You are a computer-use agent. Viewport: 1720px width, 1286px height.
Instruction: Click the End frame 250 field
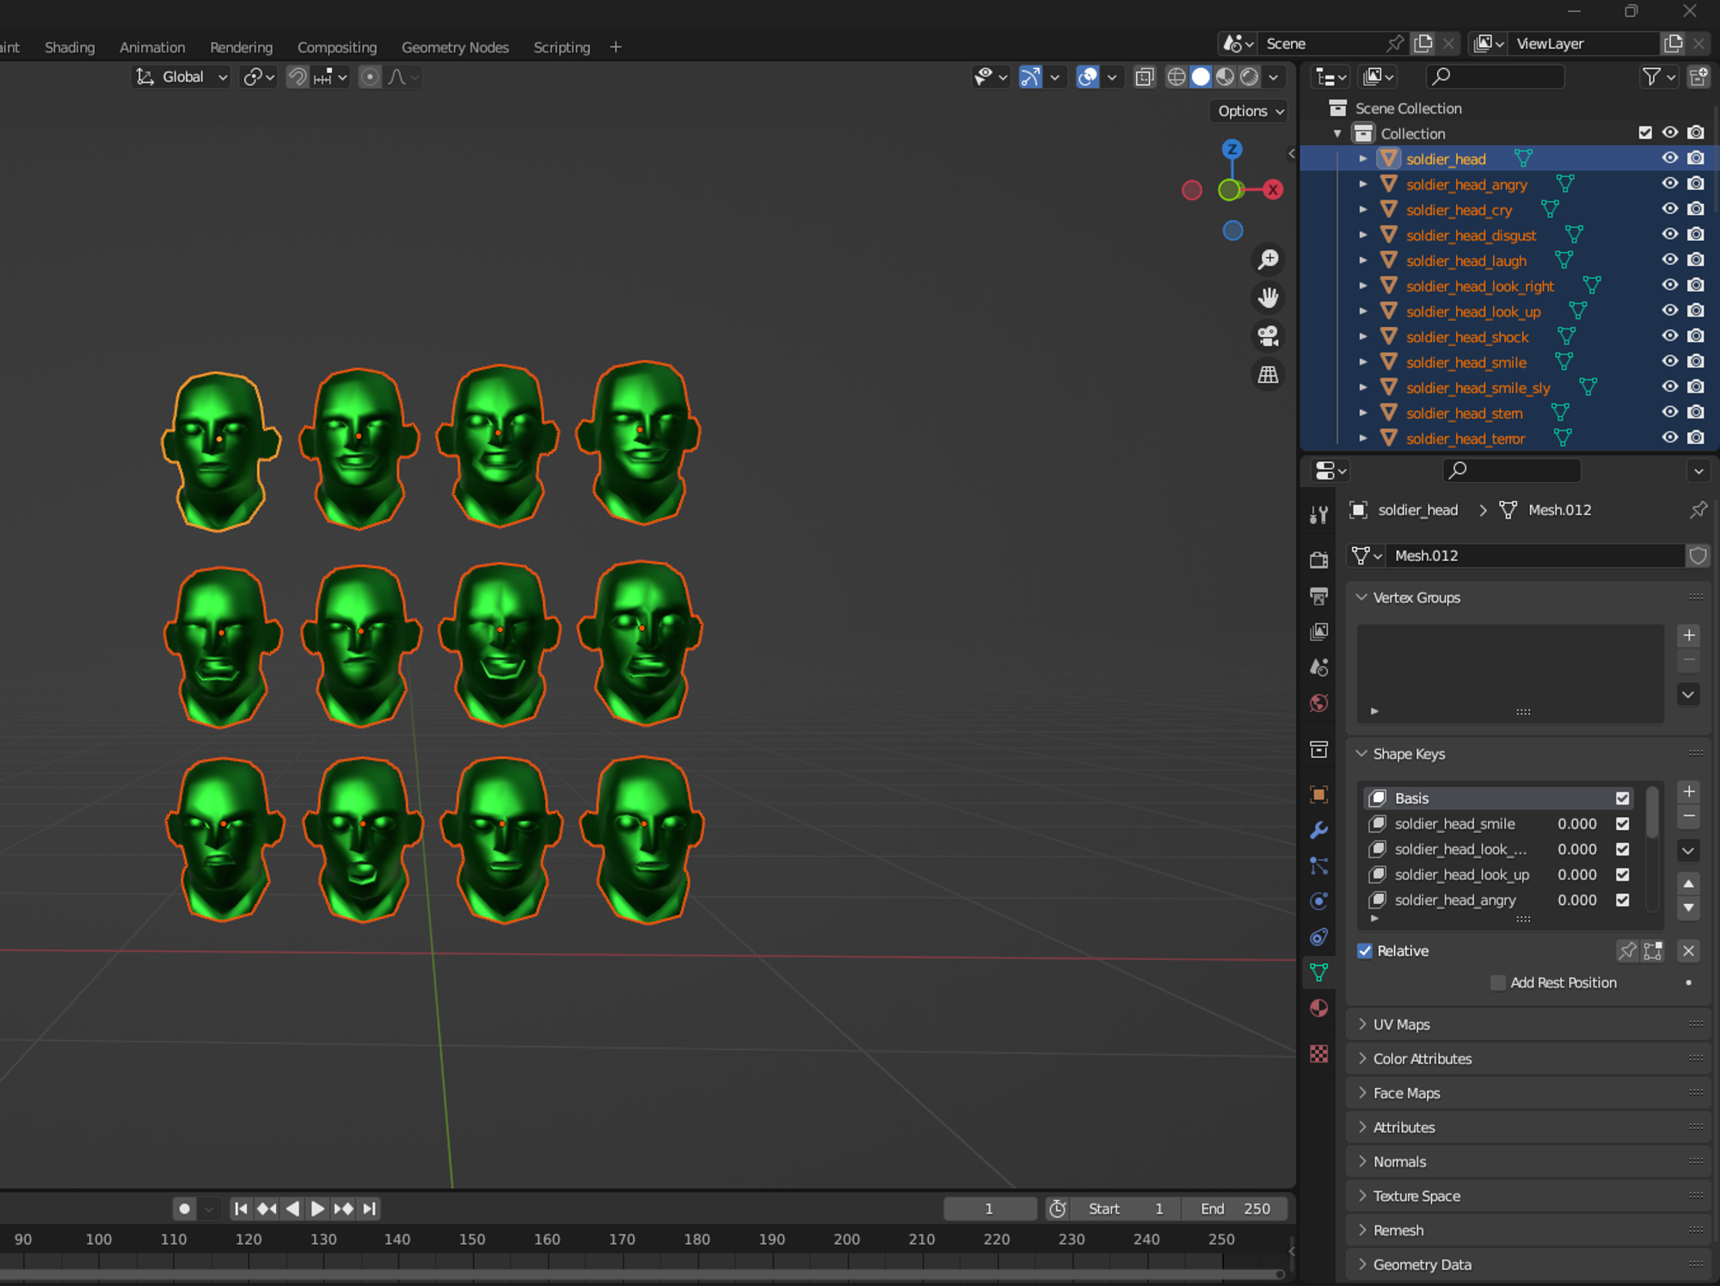(x=1236, y=1209)
